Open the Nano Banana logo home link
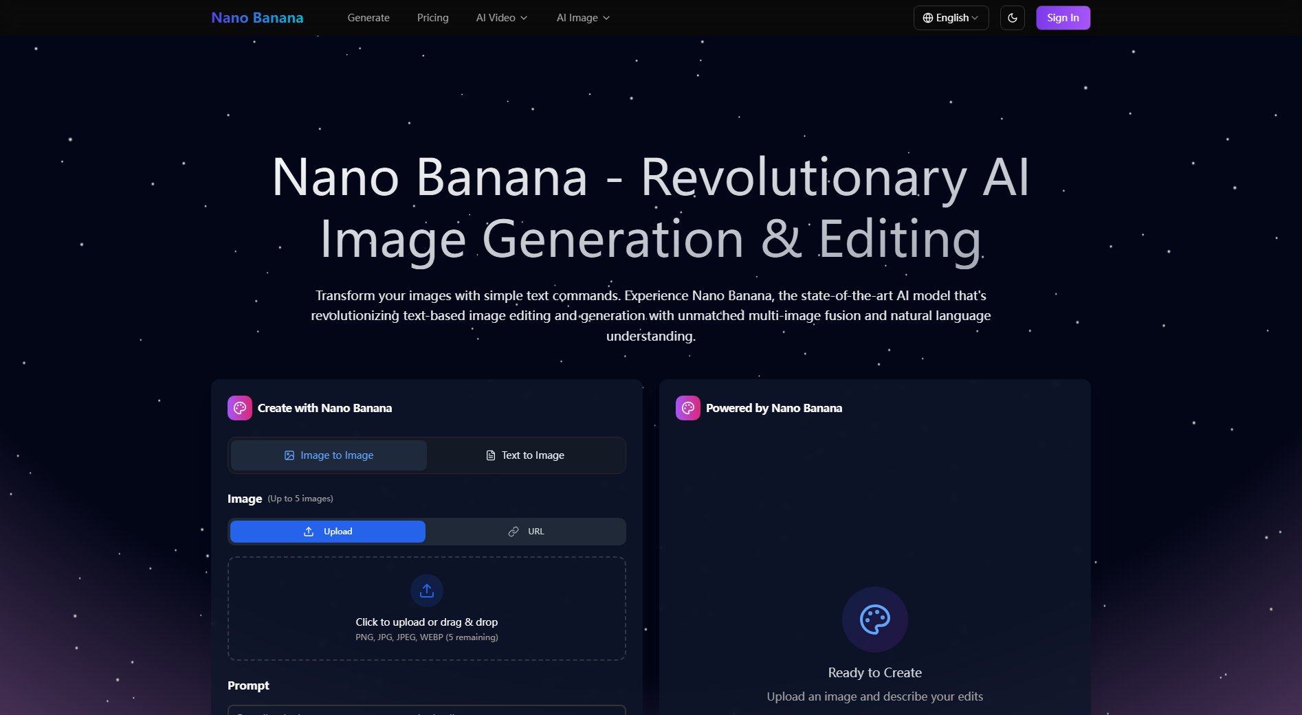The width and height of the screenshot is (1302, 715). (257, 18)
